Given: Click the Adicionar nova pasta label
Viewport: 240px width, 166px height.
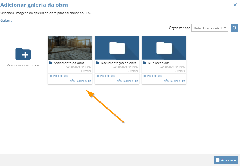Looking at the screenshot, I should (x=23, y=65).
